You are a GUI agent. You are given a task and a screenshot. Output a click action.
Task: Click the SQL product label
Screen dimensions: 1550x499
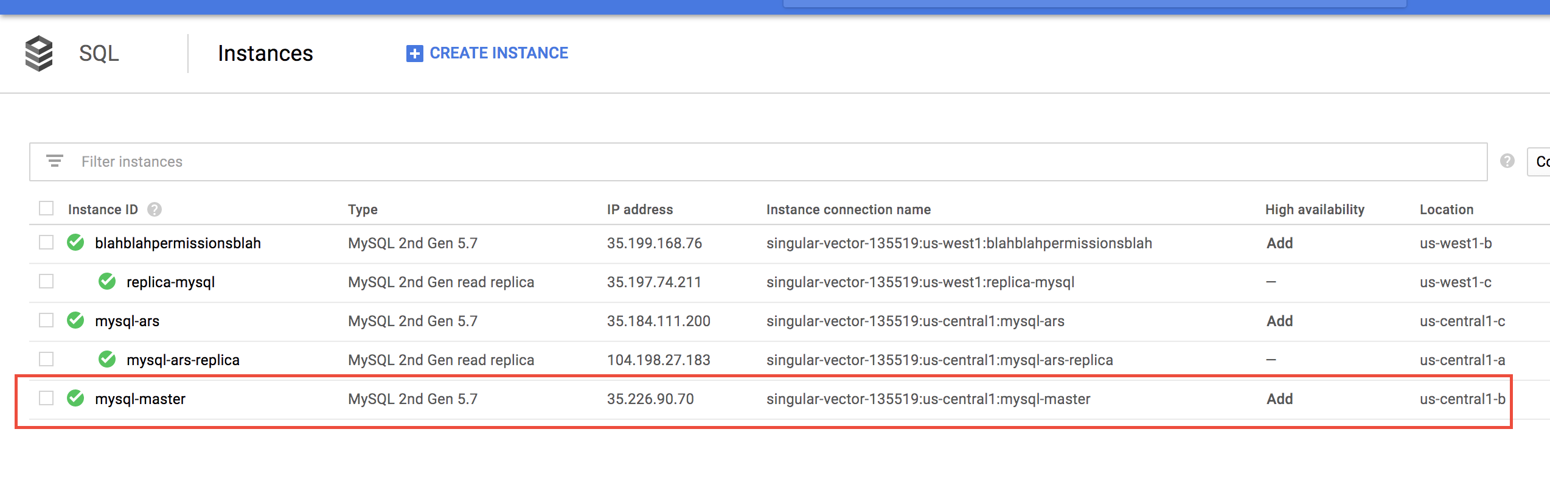[99, 54]
